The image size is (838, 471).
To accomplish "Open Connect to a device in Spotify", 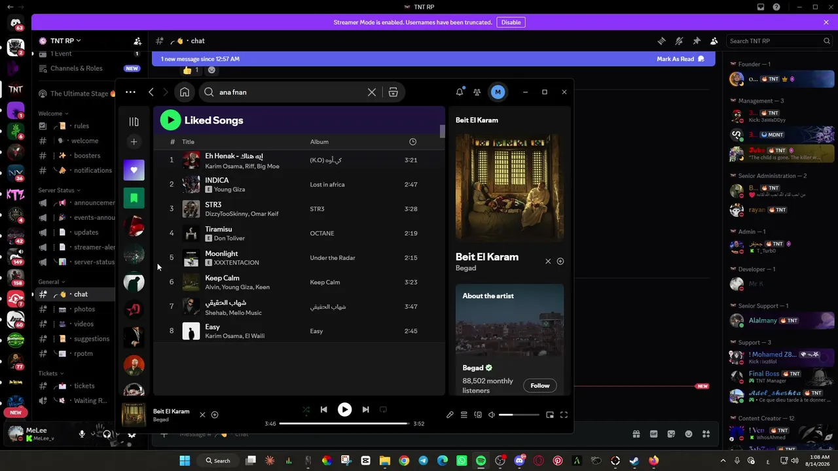I will click(478, 415).
